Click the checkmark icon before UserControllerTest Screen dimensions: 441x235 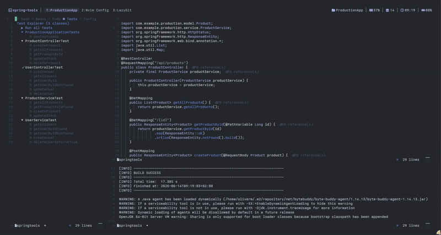coord(23,67)
